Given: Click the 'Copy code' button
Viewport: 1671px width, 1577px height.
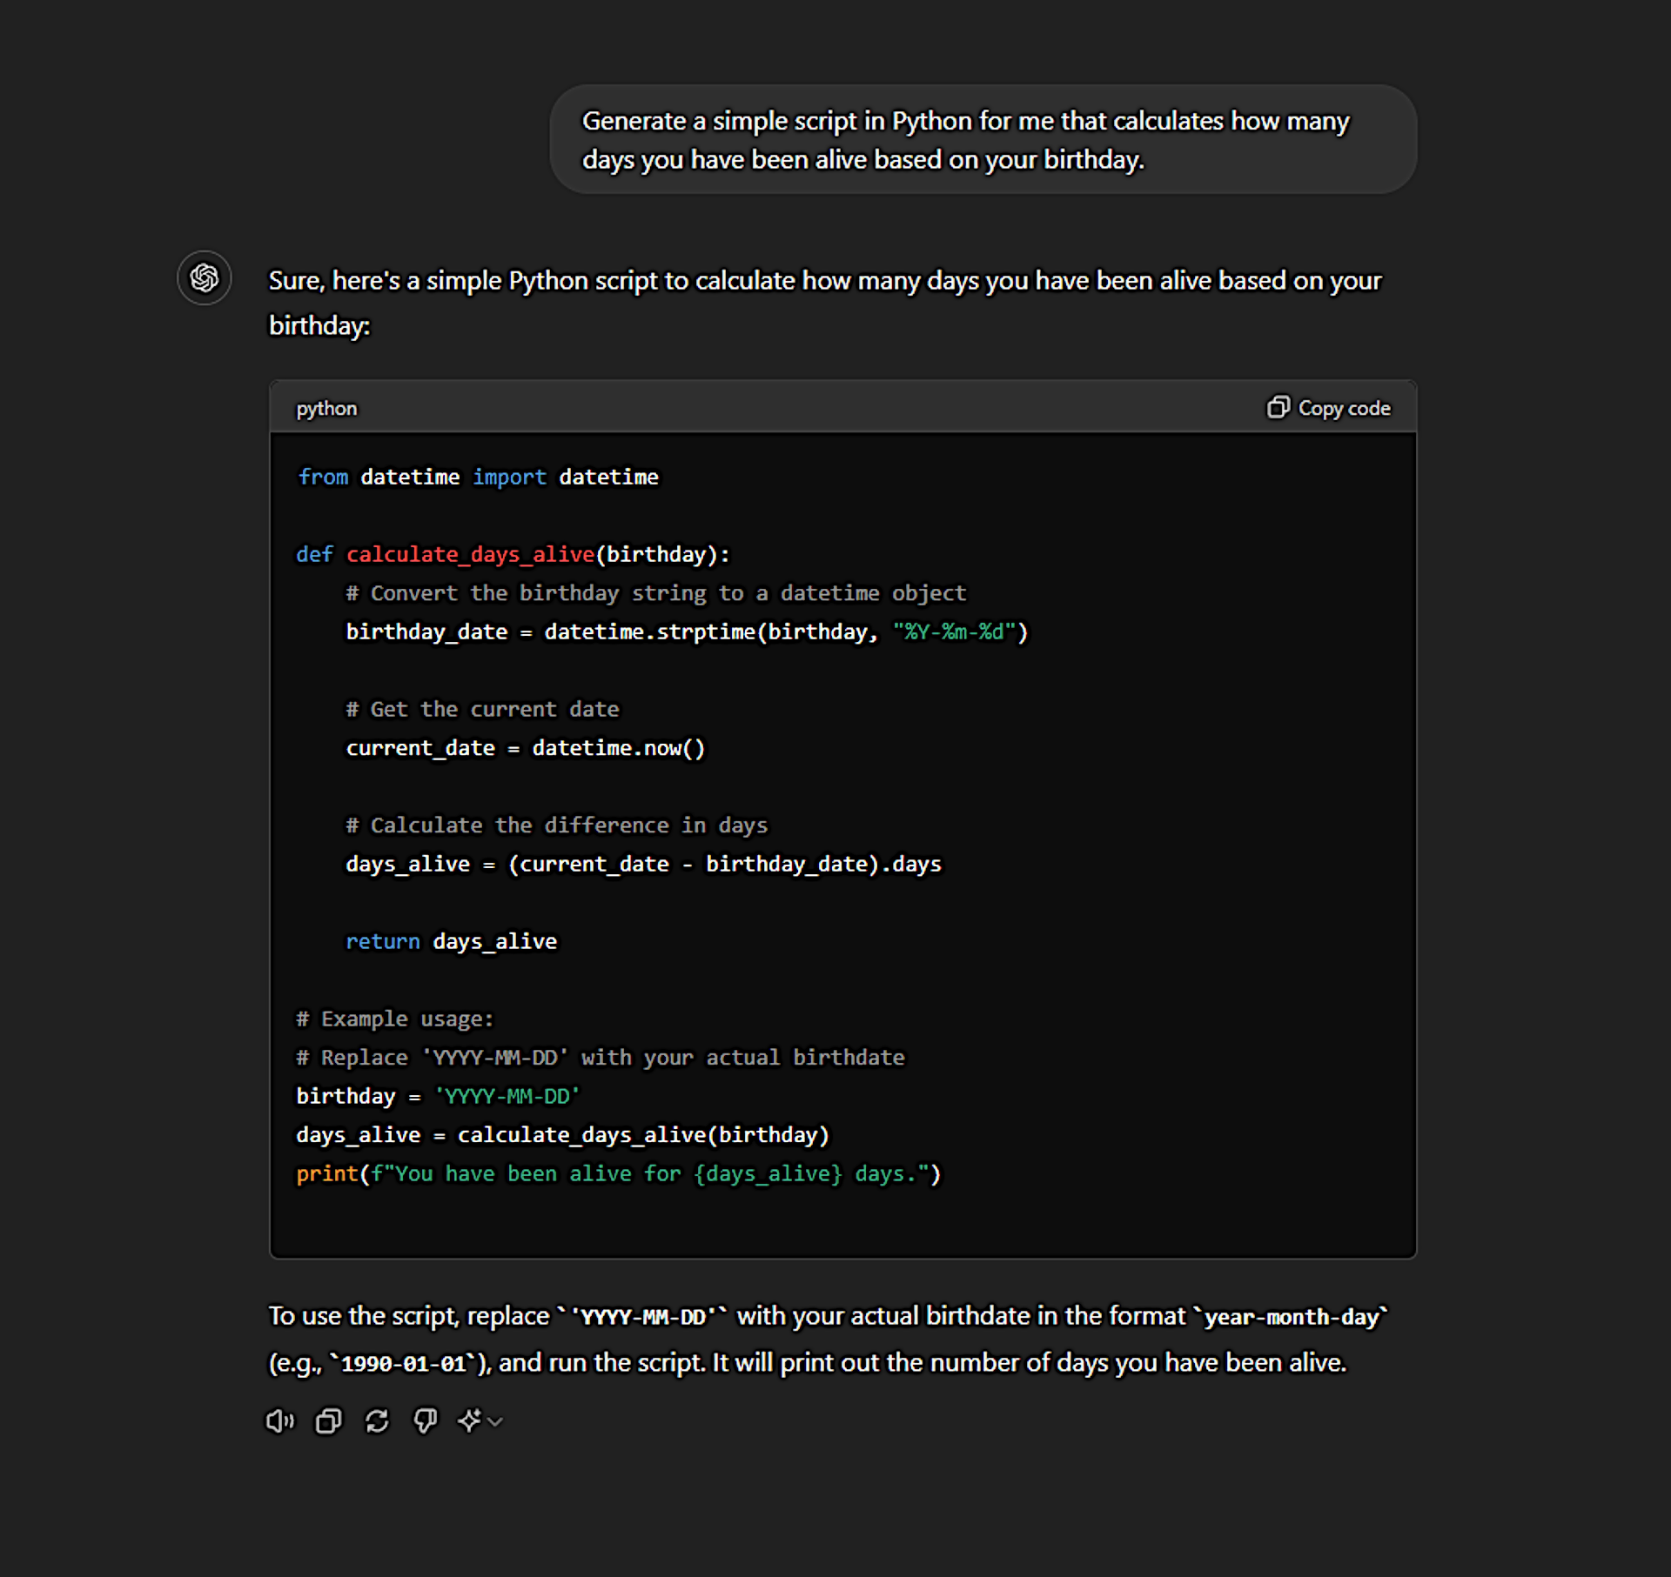Looking at the screenshot, I should tap(1343, 407).
